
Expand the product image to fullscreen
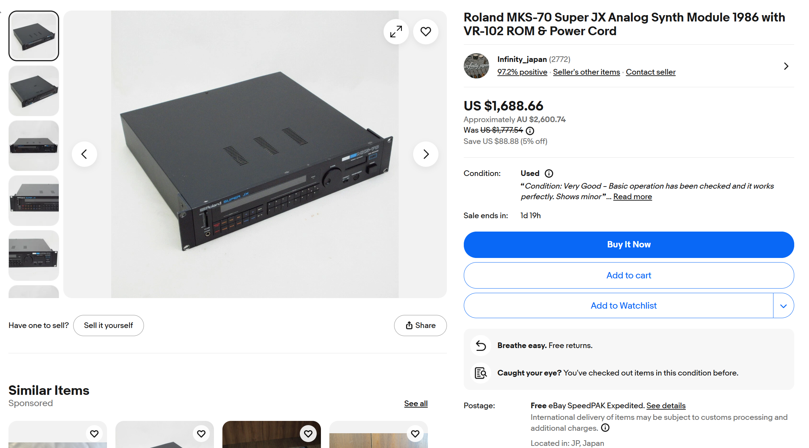pyautogui.click(x=396, y=32)
